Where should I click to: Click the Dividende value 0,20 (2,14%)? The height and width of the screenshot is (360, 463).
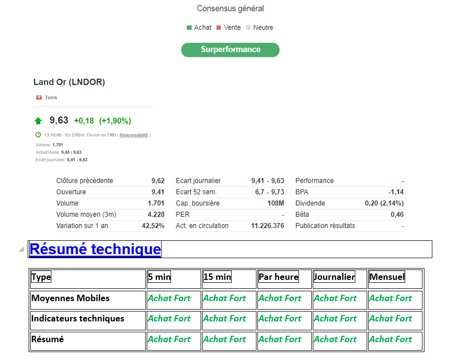(384, 203)
